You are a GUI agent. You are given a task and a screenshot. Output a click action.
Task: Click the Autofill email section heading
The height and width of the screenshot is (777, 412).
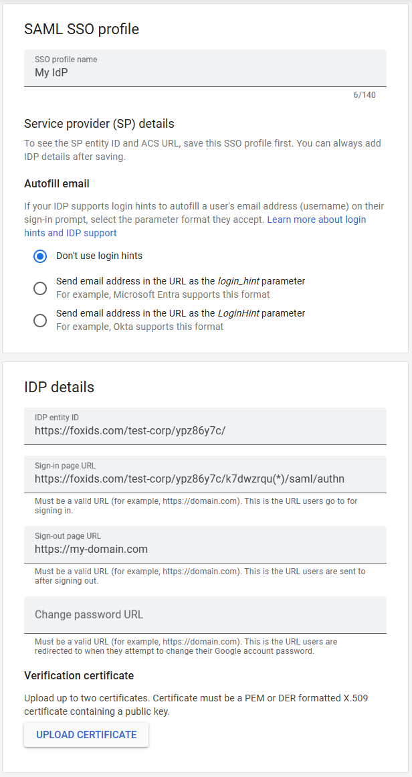(58, 183)
